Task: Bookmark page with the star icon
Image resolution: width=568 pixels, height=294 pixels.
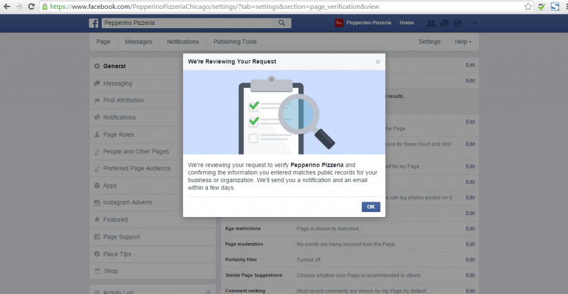Action: (528, 7)
